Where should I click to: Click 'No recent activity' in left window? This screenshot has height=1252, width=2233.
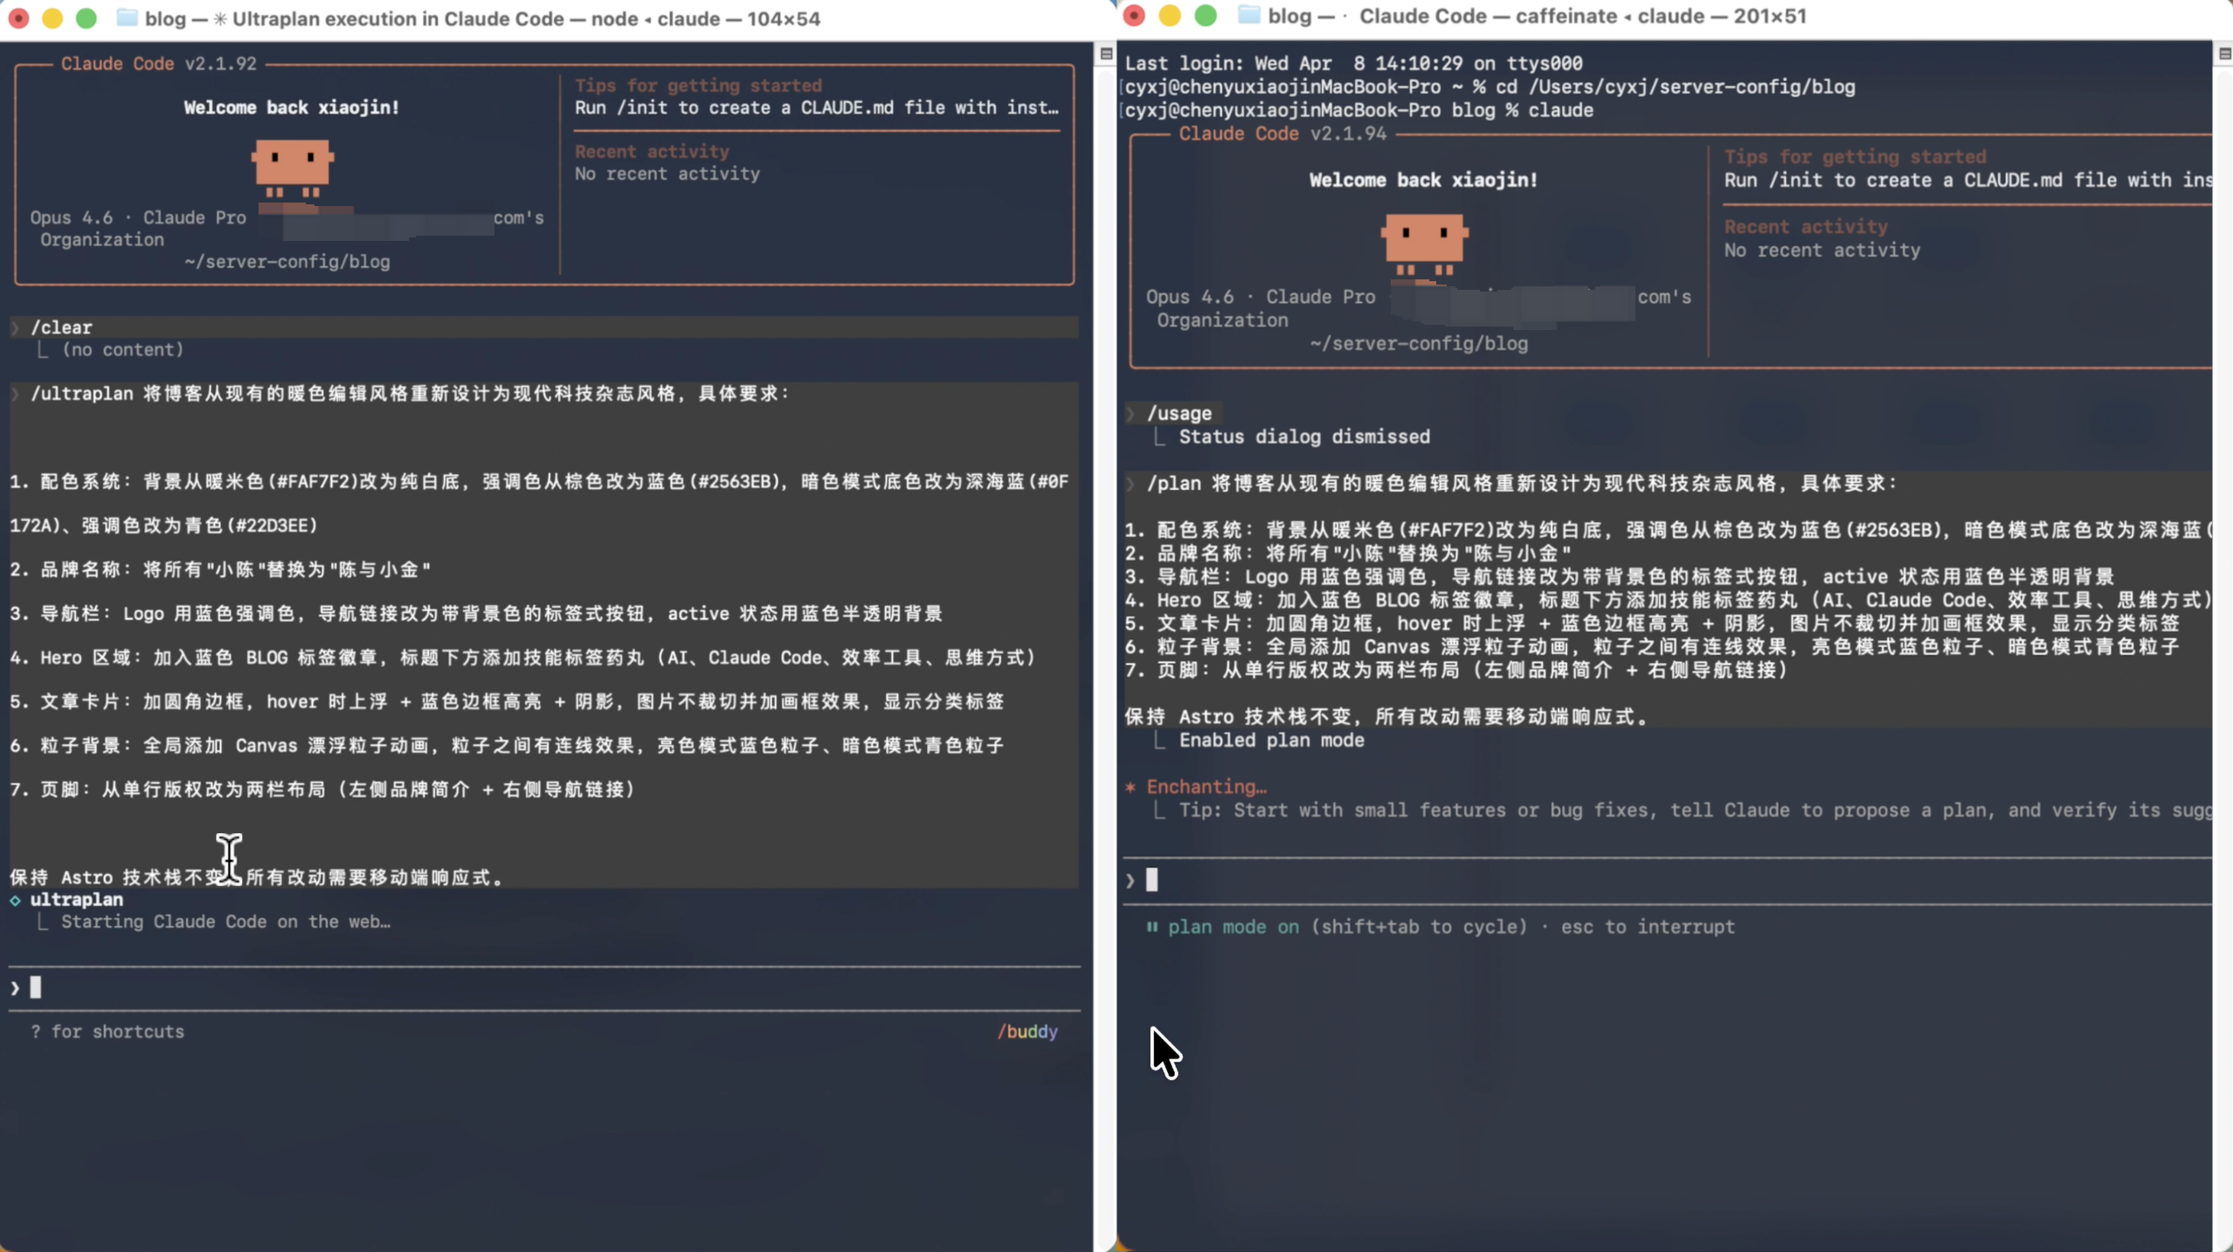(x=667, y=174)
